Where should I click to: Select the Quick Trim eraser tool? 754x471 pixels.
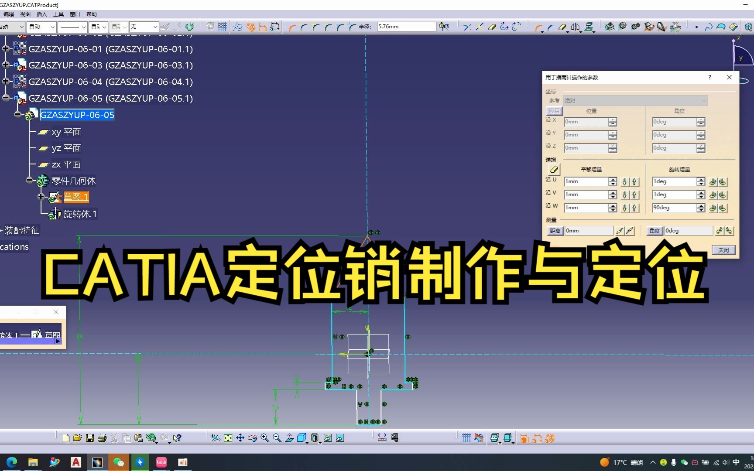(492, 27)
